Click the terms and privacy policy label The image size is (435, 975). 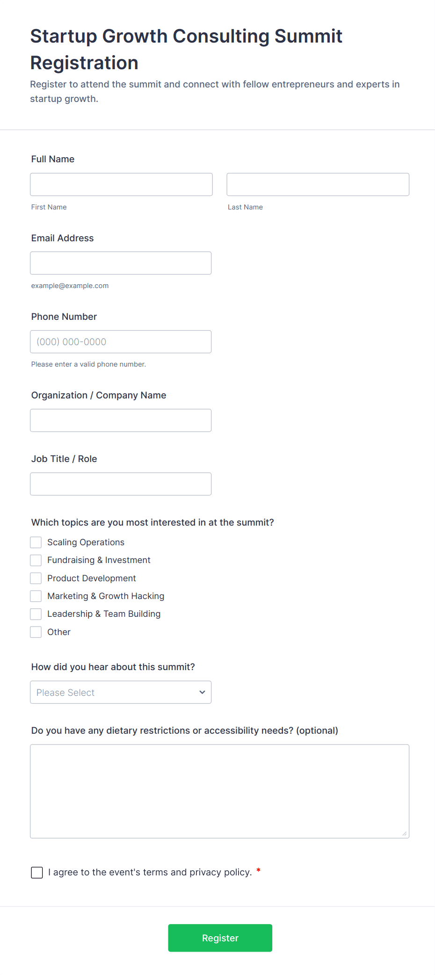tap(150, 872)
